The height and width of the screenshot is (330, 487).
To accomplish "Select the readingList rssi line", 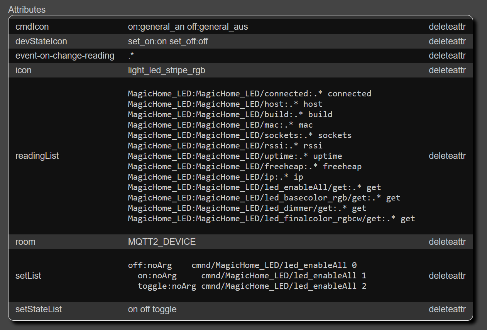I will pyautogui.click(x=225, y=146).
